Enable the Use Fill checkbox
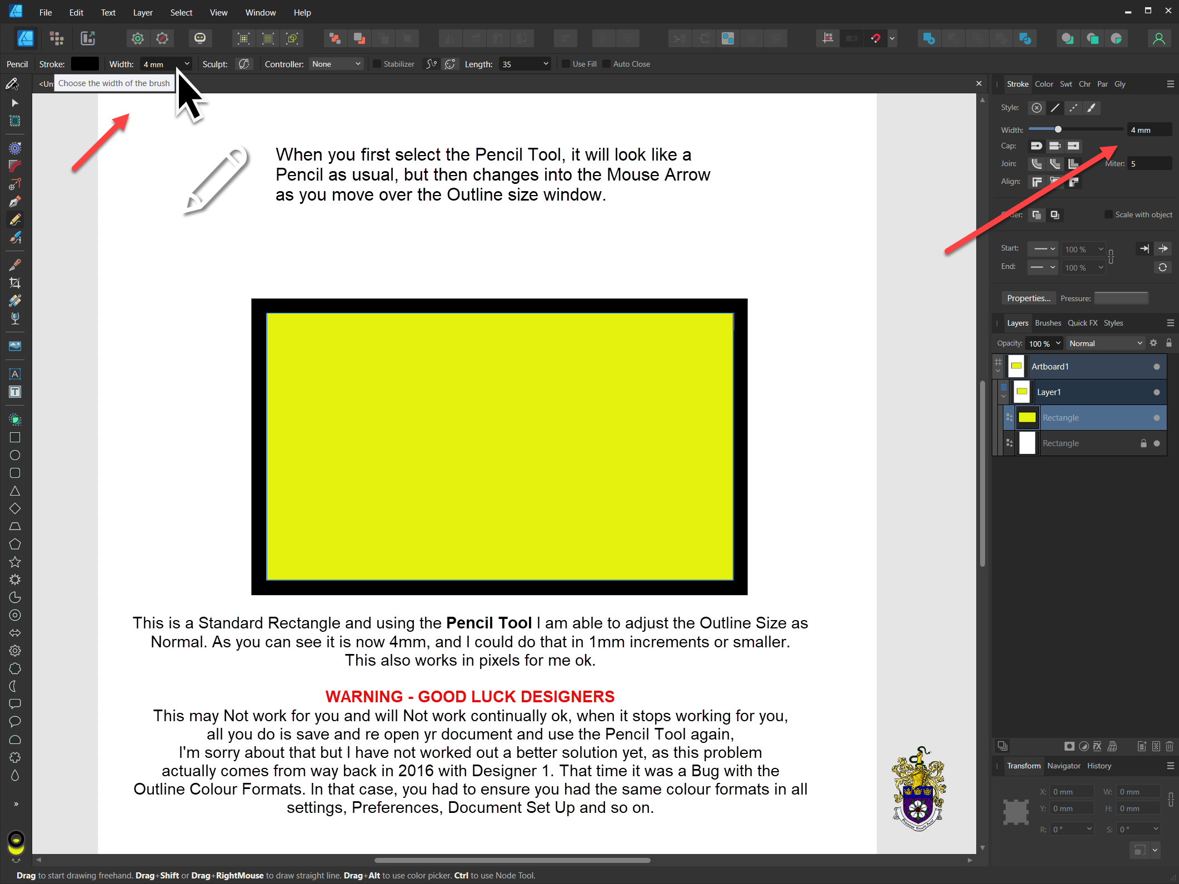The height and width of the screenshot is (884, 1179). pos(566,64)
